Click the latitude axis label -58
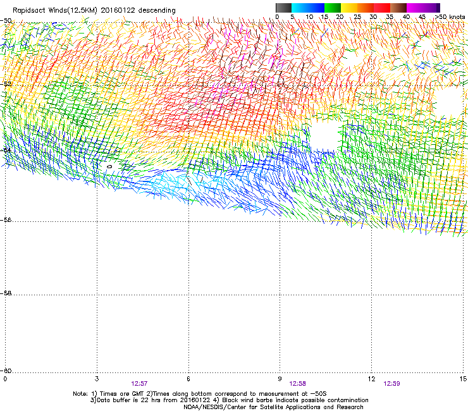 click(6, 293)
